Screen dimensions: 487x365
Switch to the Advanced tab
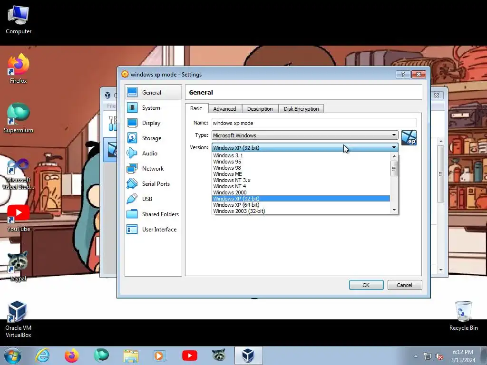click(224, 109)
